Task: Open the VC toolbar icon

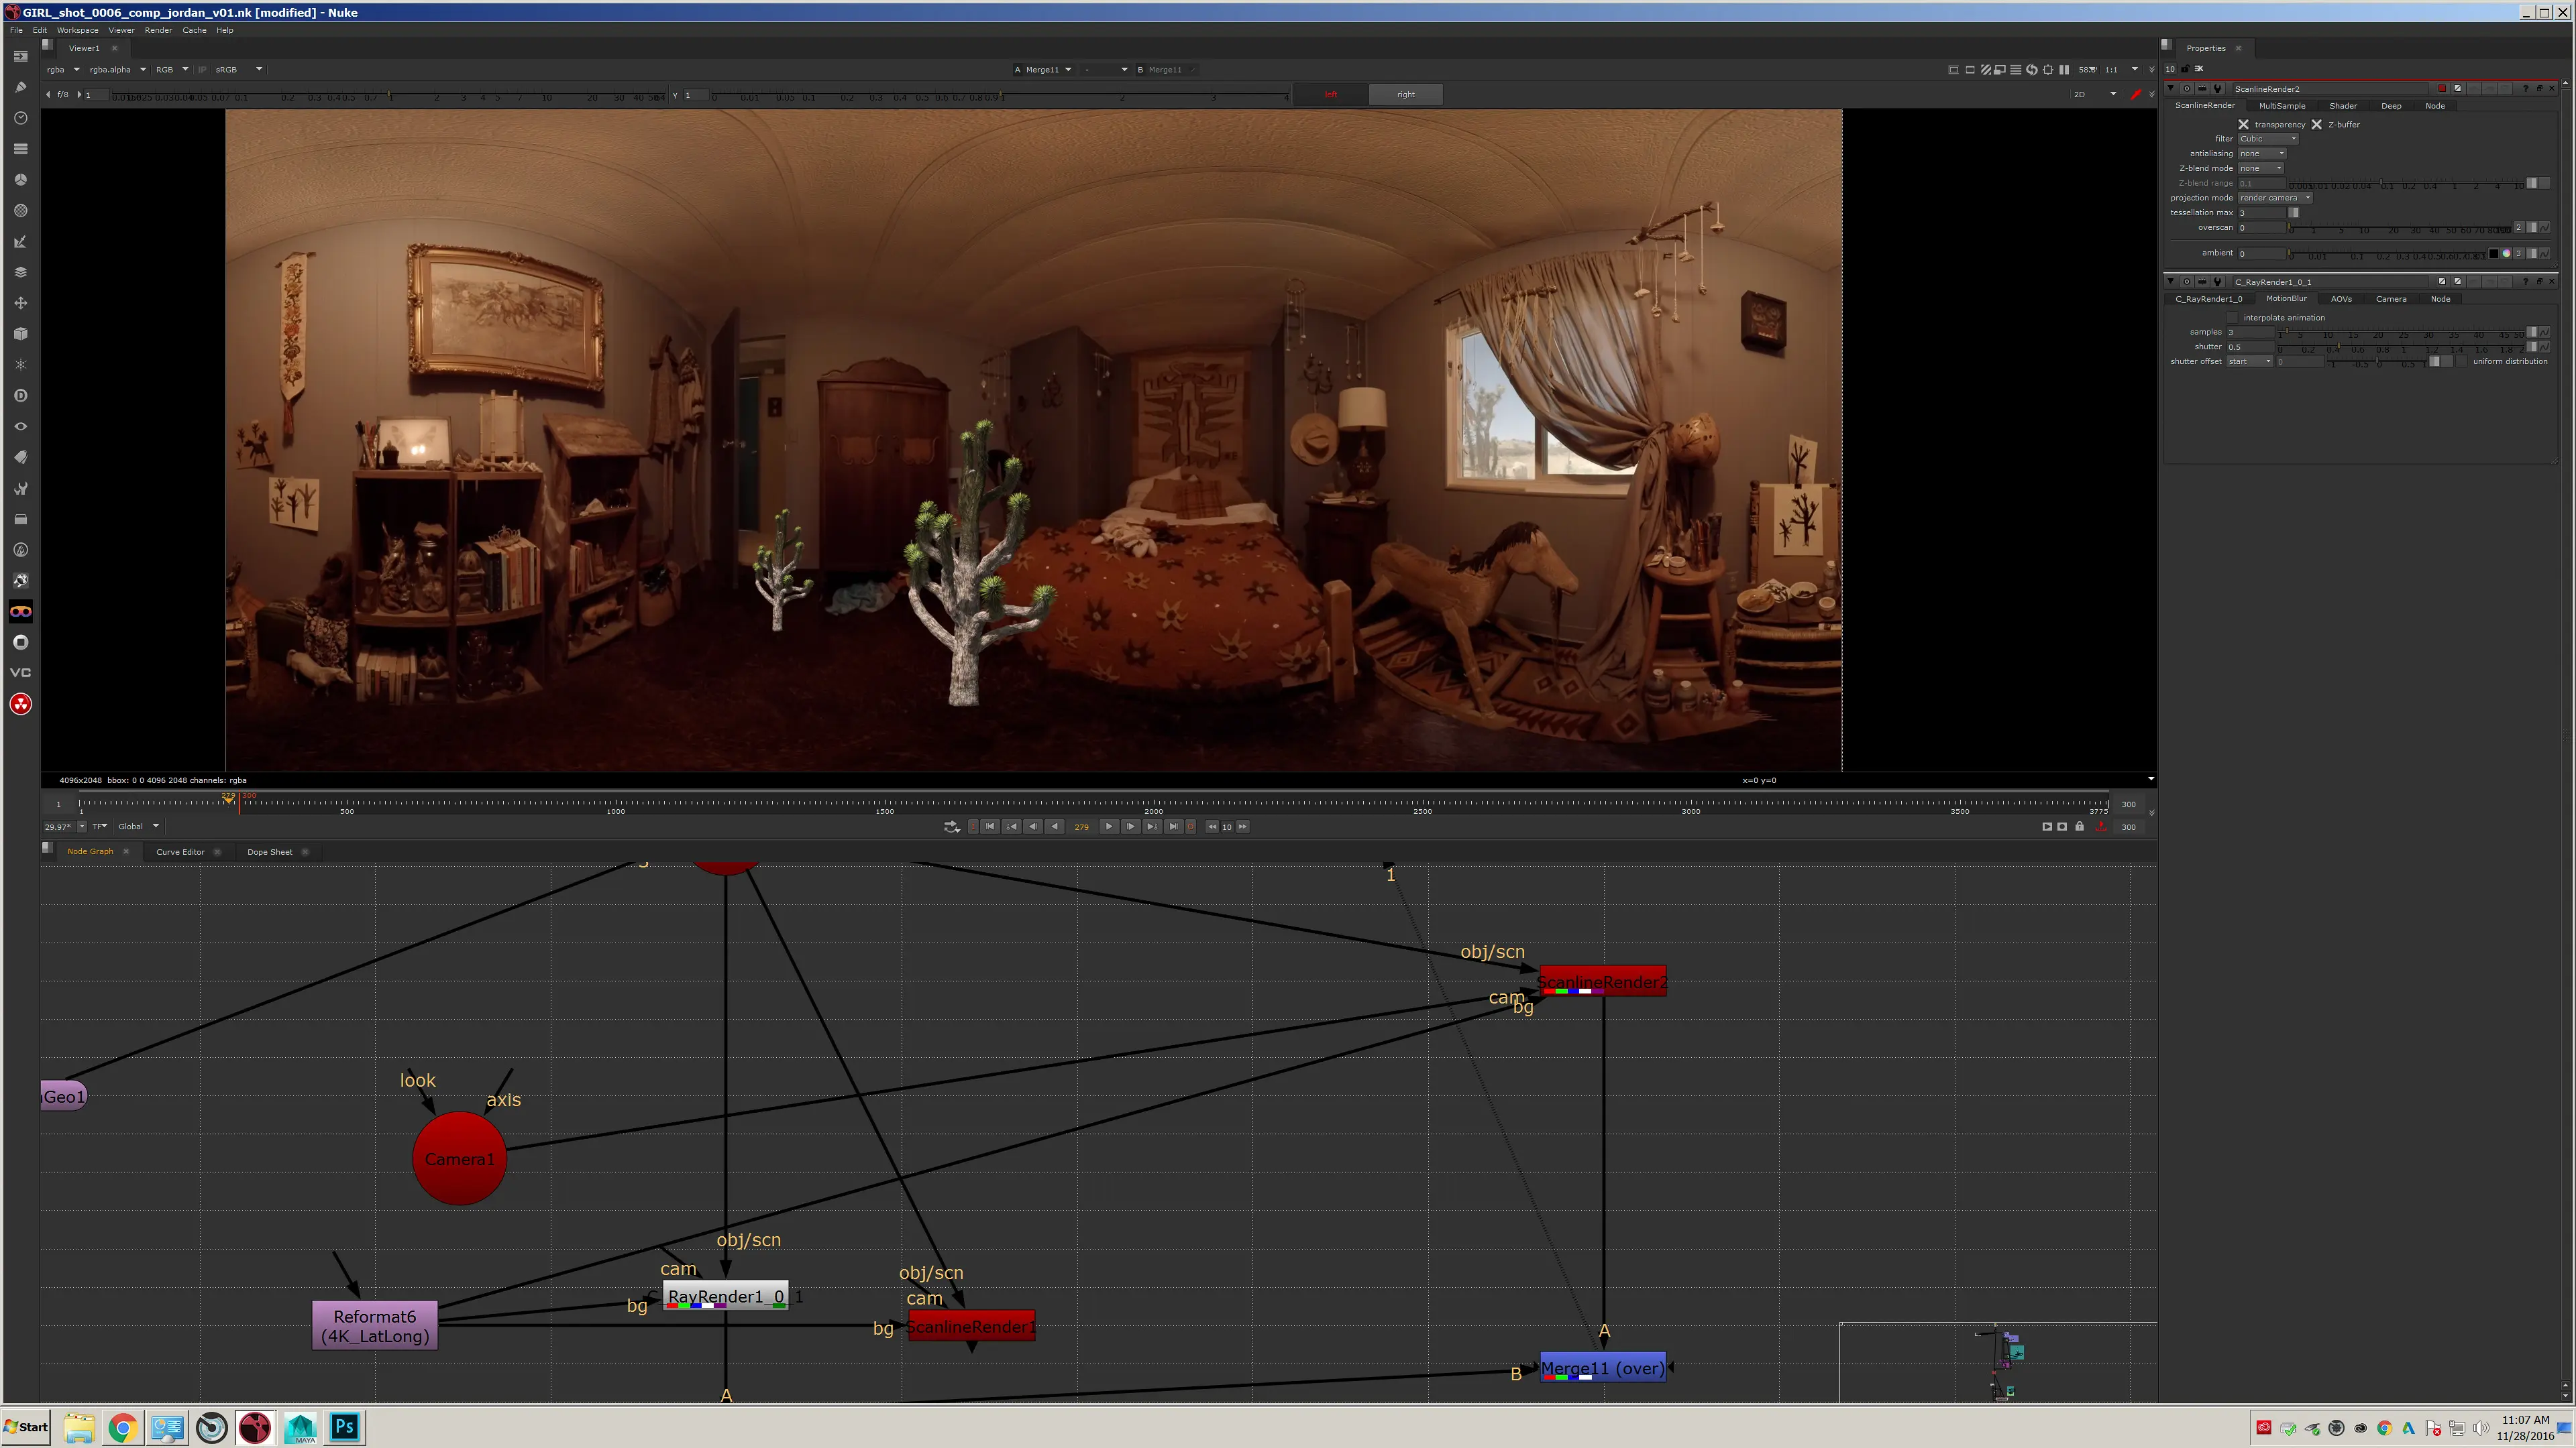Action: [x=20, y=672]
